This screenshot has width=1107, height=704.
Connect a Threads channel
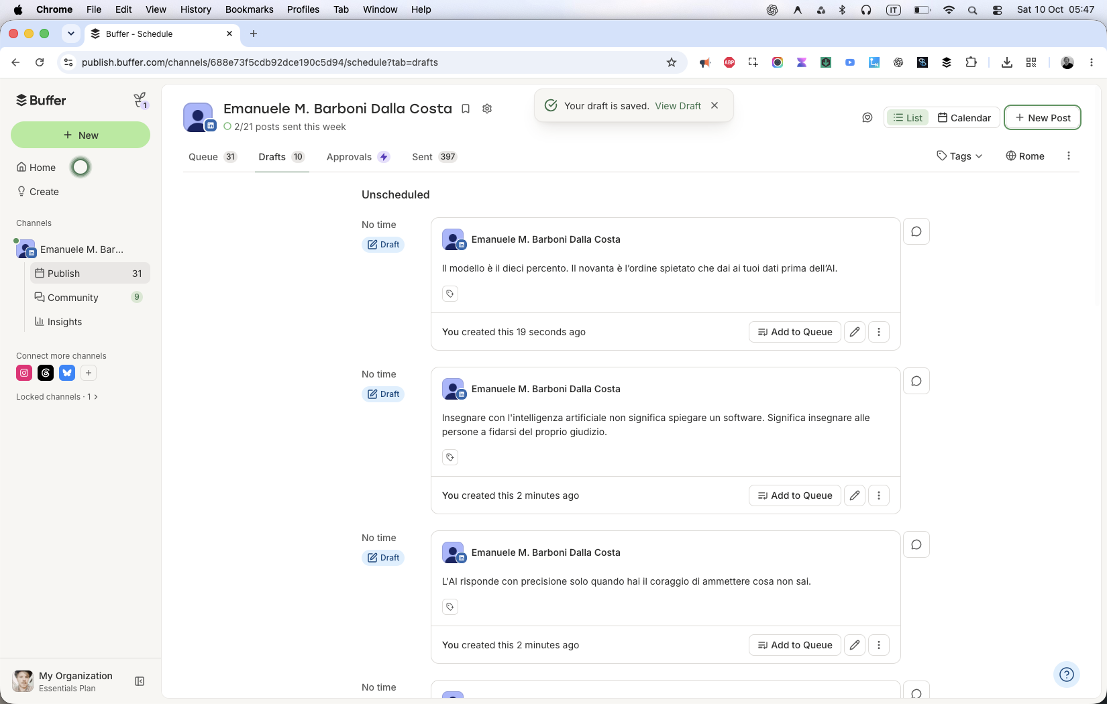point(46,373)
